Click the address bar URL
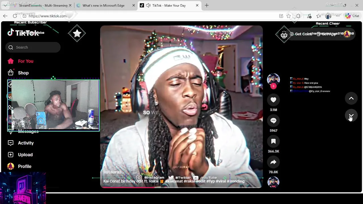This screenshot has height=204, width=363. [x=48, y=16]
